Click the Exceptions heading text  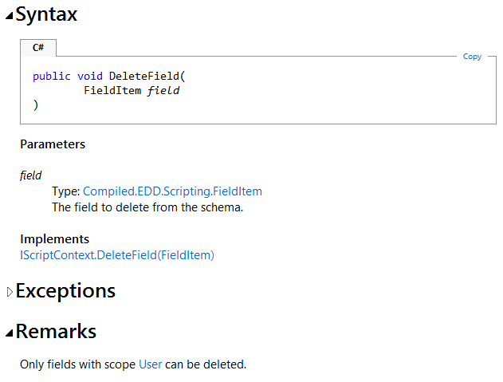click(x=65, y=291)
